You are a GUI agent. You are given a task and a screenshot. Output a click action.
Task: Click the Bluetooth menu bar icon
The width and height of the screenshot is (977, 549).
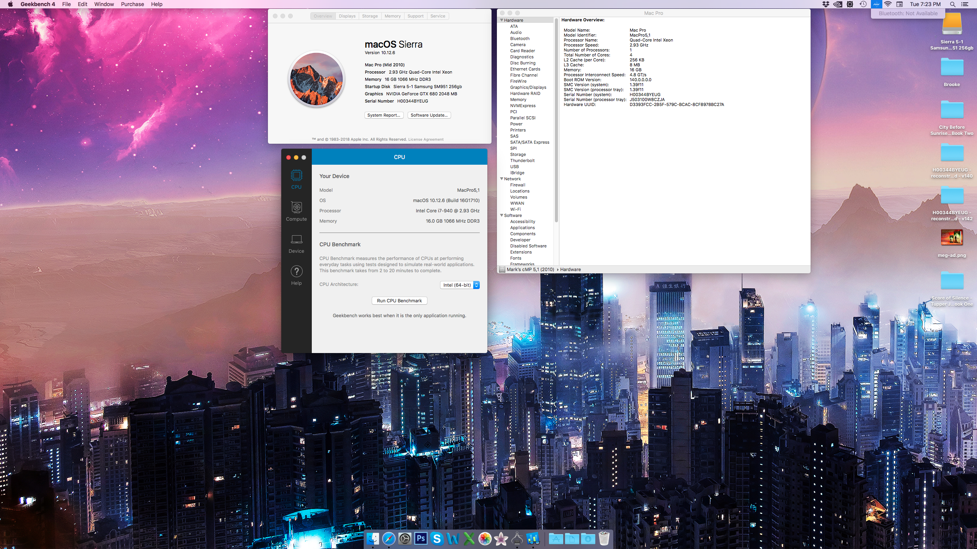[876, 4]
